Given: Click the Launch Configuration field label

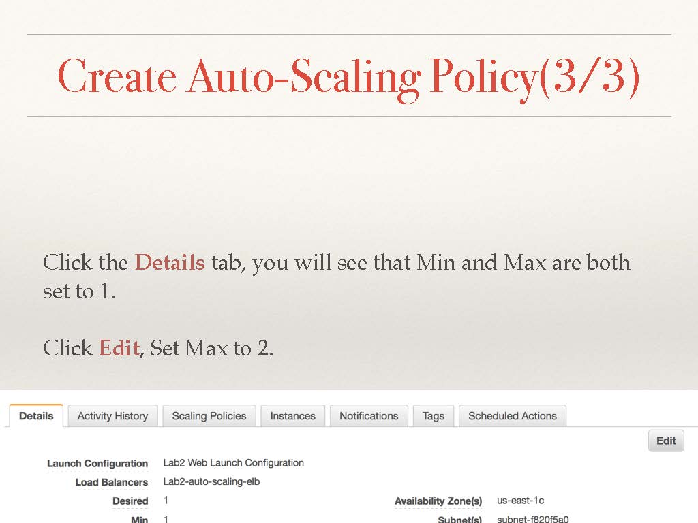Looking at the screenshot, I should tap(97, 464).
